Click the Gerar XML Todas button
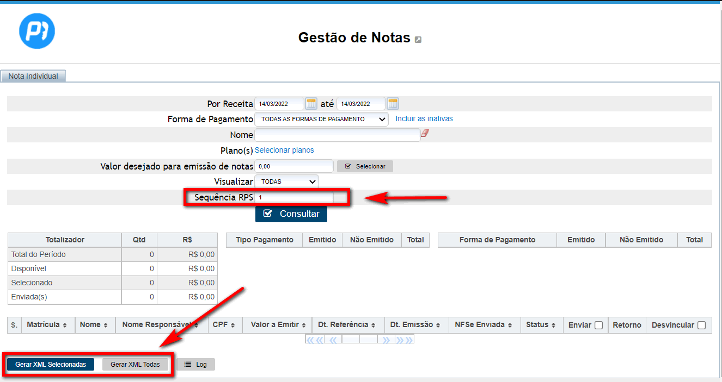This screenshot has height=382, width=722. click(x=135, y=365)
